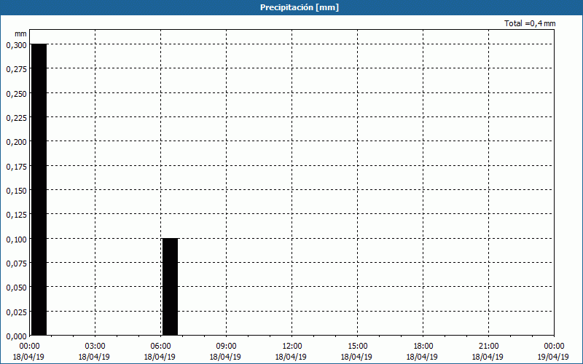Click the 18:00 time axis label
583x364 pixels.
423,347
